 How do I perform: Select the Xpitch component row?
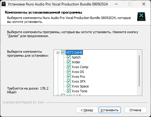[76, 57]
